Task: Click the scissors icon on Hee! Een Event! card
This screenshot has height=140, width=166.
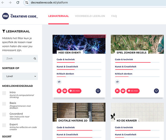Action: (59, 91)
